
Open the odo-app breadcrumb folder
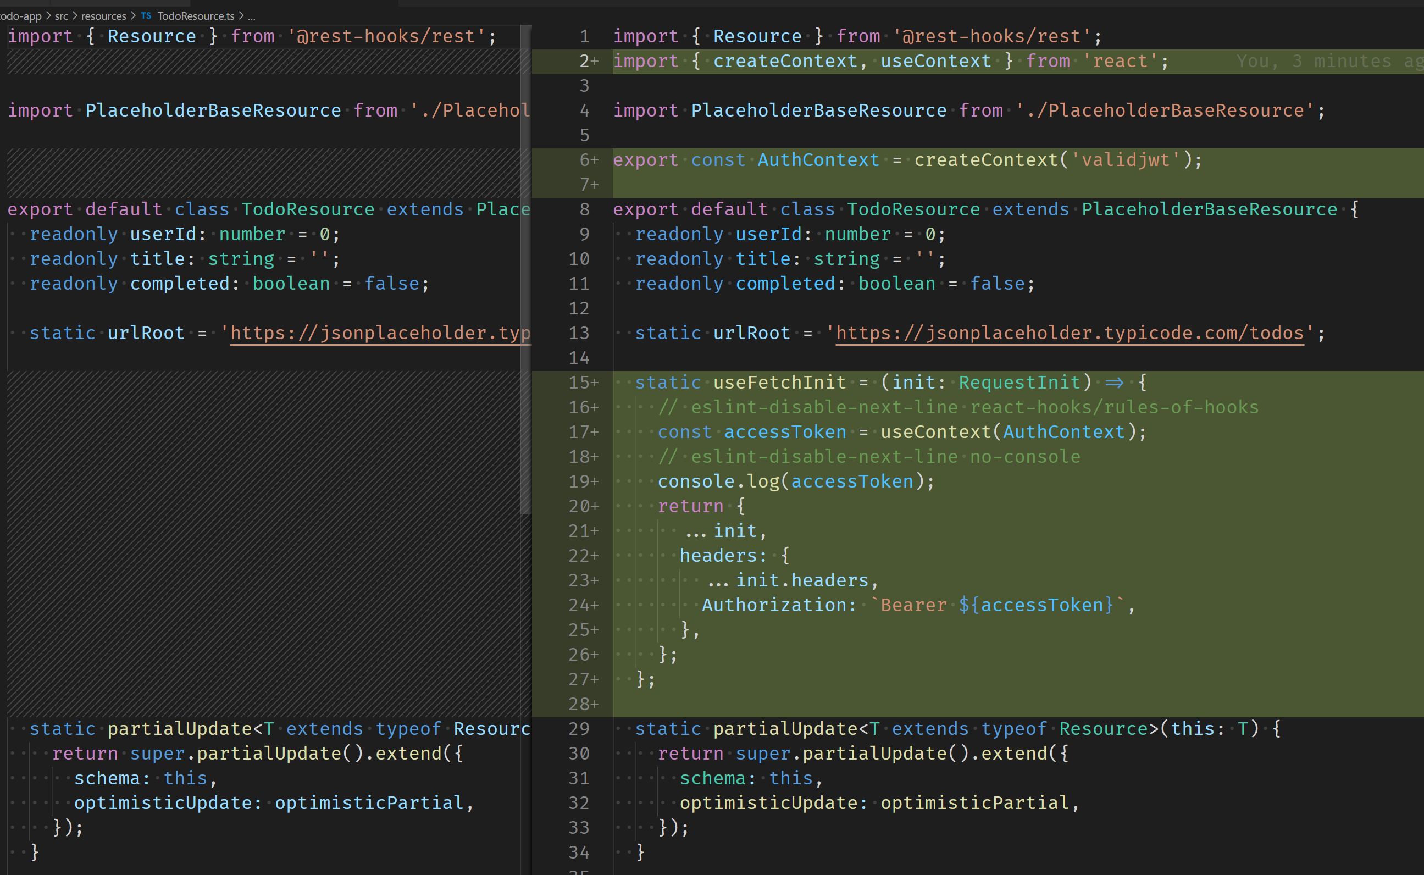click(x=21, y=15)
